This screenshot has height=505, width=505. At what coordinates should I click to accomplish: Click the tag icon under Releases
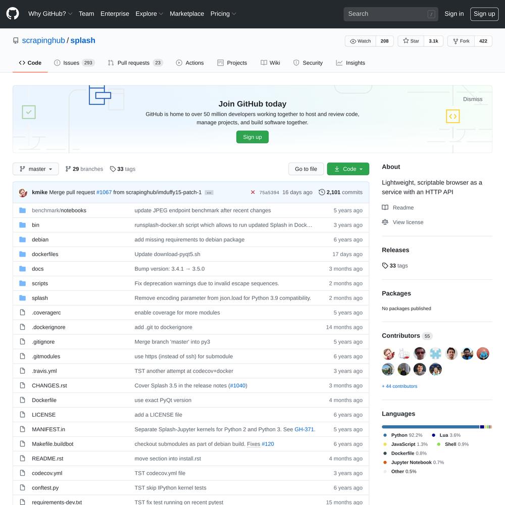click(x=385, y=266)
